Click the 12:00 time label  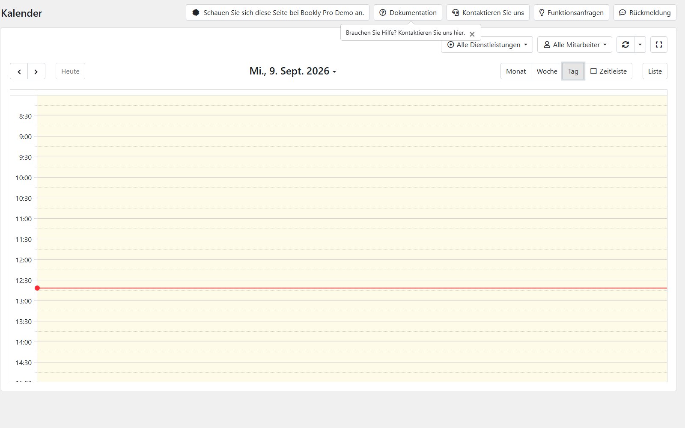pyautogui.click(x=24, y=260)
